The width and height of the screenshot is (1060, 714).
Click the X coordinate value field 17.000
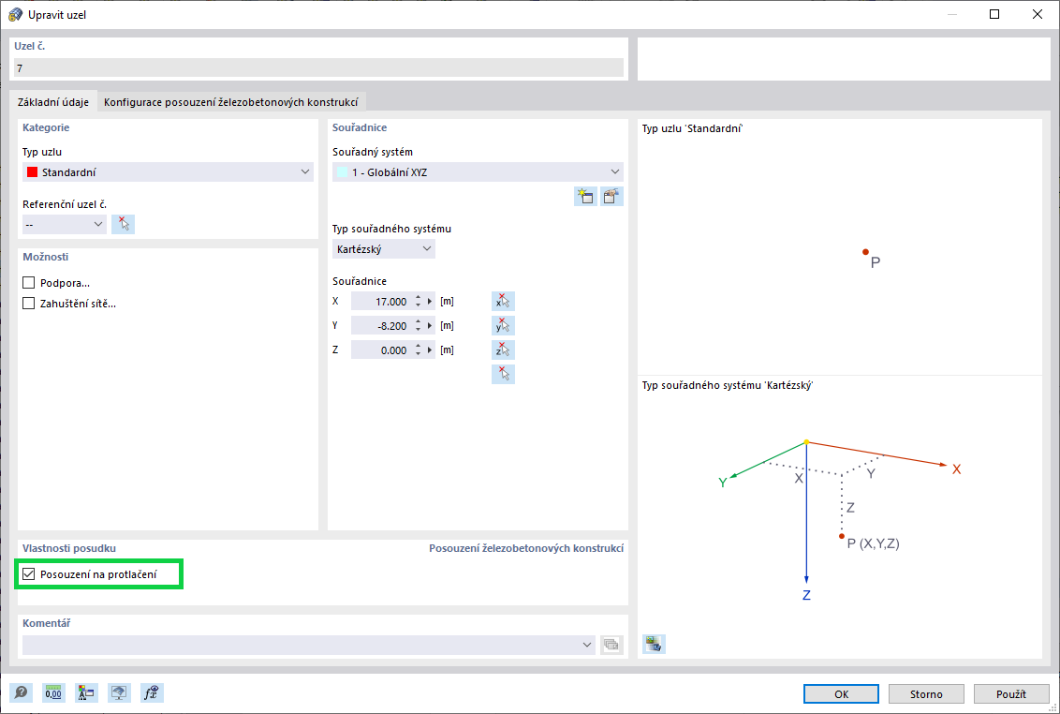point(382,301)
